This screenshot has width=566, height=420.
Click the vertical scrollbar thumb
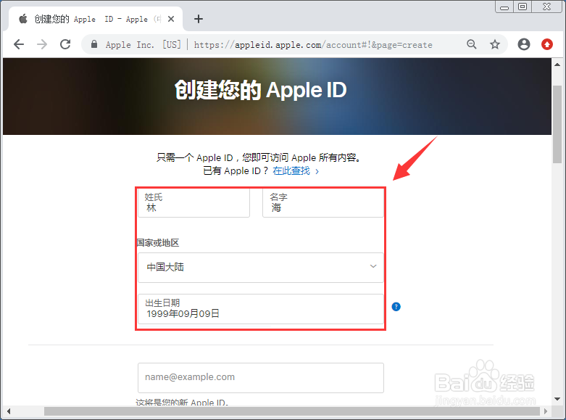(557, 124)
